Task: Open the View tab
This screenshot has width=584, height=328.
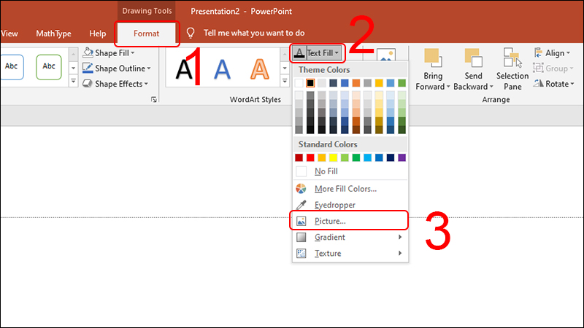Action: click(x=9, y=34)
